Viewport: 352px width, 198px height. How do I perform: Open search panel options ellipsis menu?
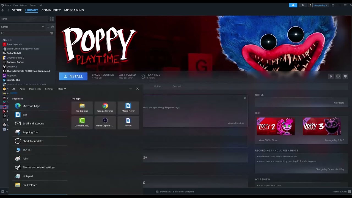pyautogui.click(x=130, y=89)
